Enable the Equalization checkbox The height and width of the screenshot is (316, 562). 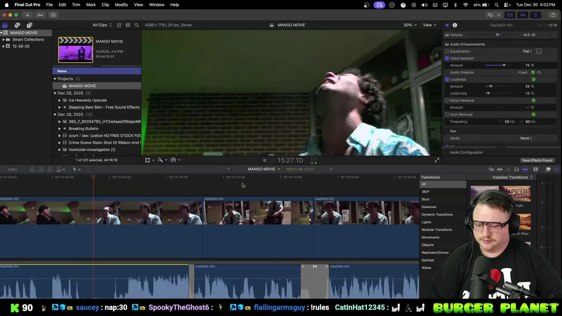[447, 51]
